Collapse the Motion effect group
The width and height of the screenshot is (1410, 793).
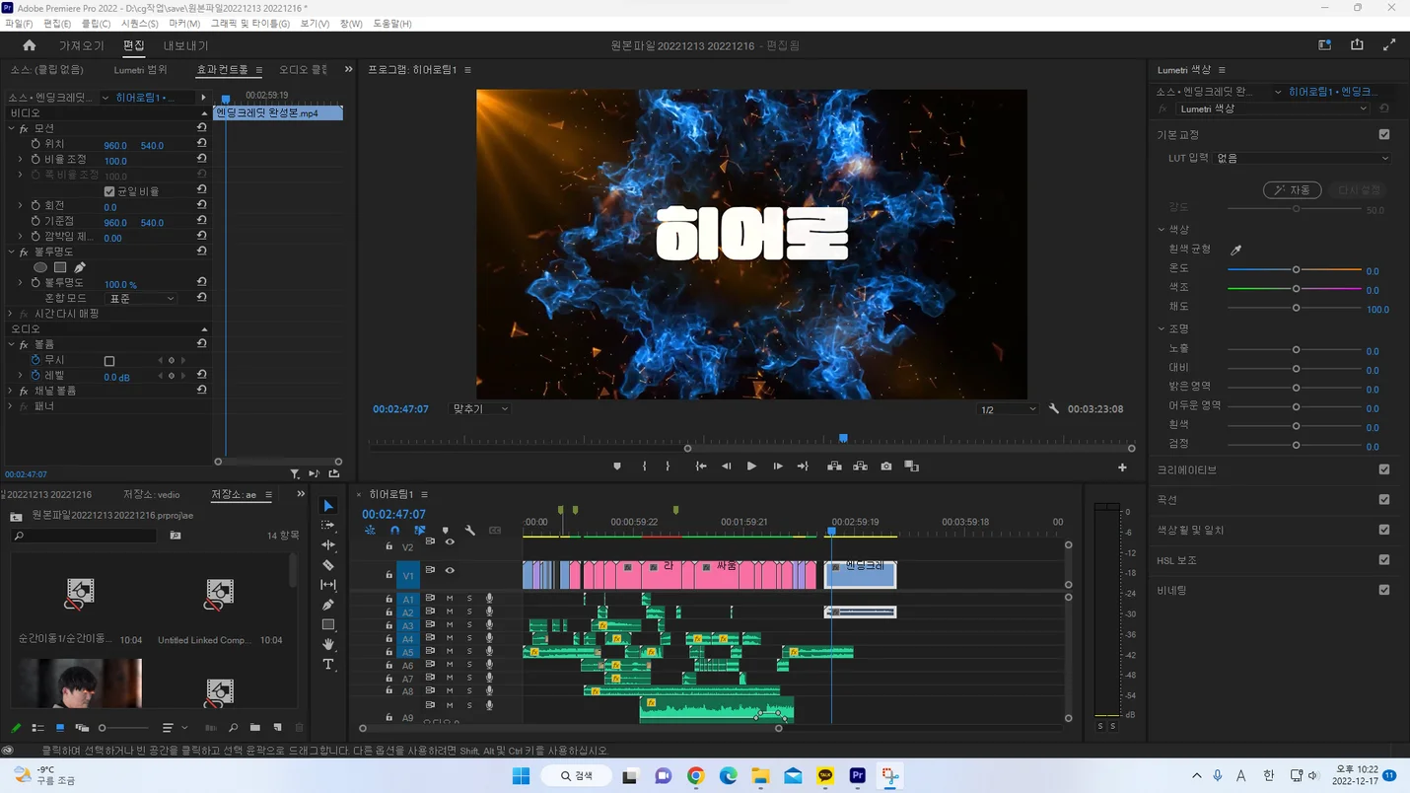click(12, 128)
